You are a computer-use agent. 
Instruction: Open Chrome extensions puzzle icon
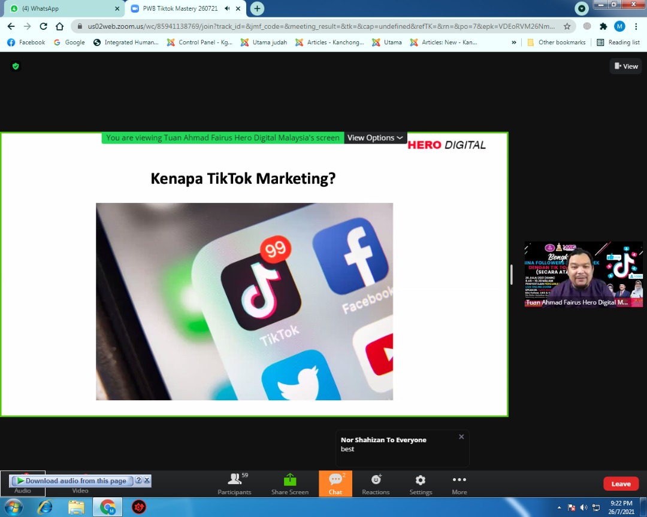click(603, 26)
